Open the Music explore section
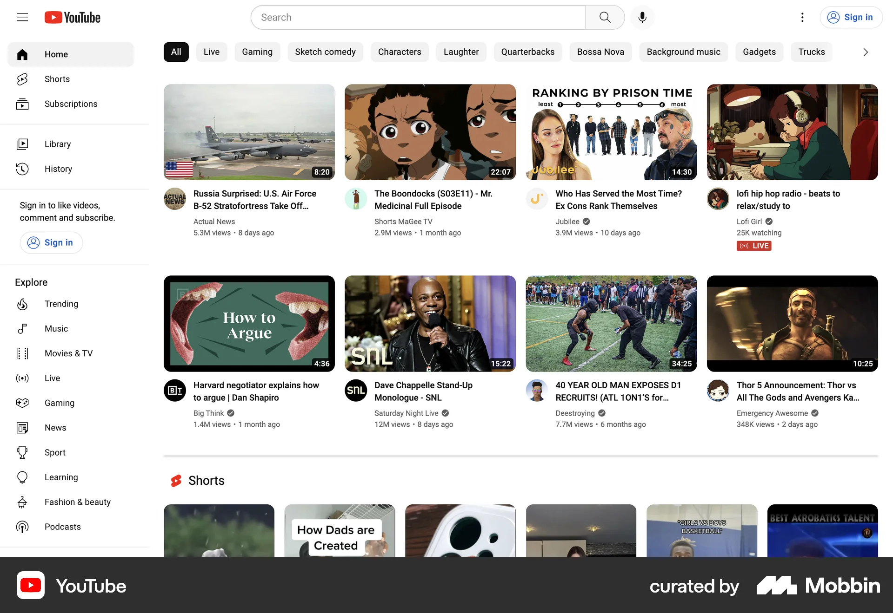Screen dimensions: 893x613 (x=56, y=328)
